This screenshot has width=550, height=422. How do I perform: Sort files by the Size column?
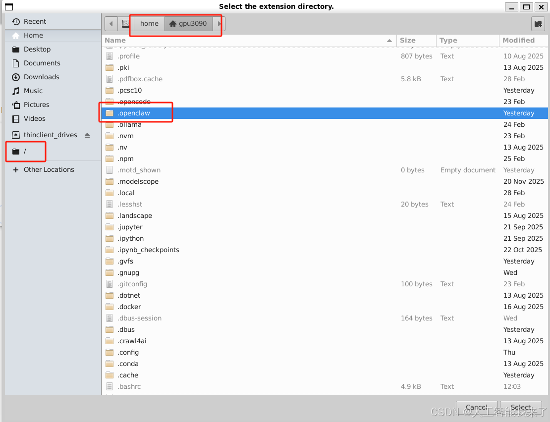[x=416, y=40]
